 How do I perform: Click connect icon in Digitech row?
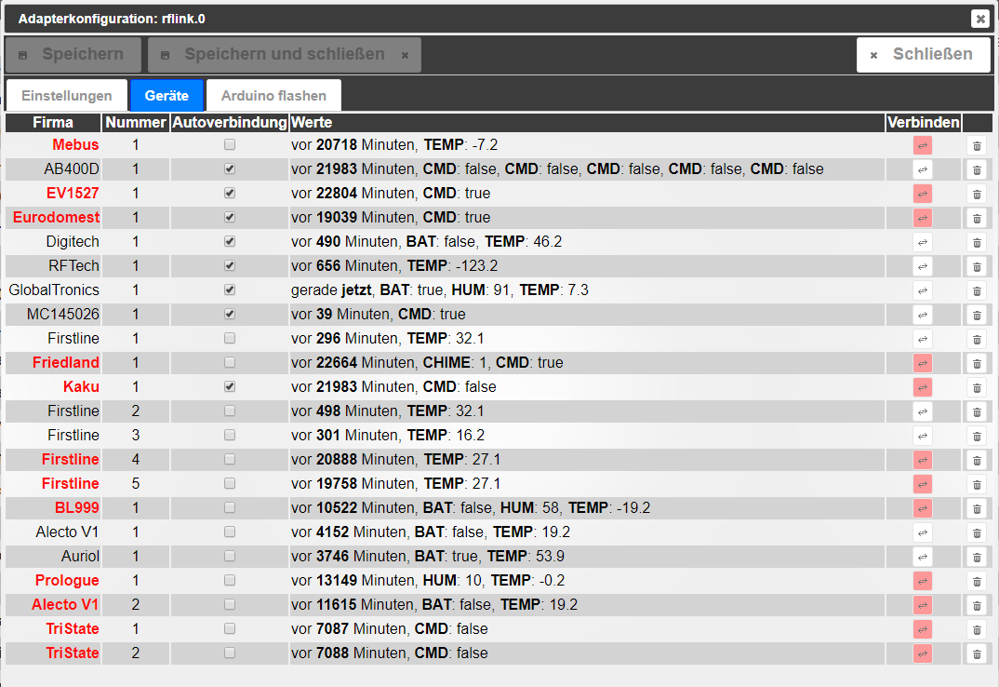(923, 242)
